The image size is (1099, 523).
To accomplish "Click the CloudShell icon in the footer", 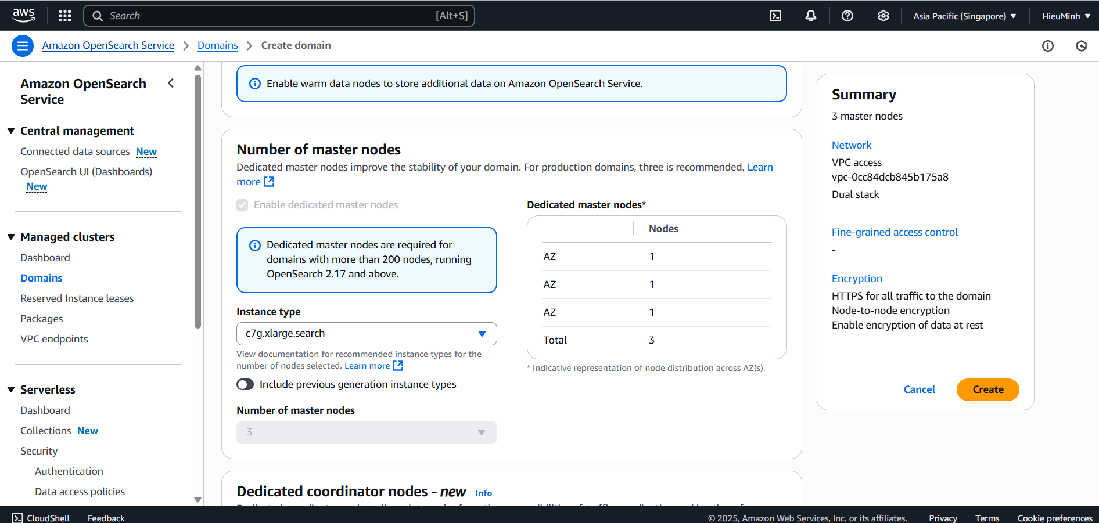I will 17,518.
